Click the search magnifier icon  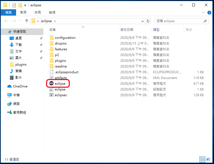(205, 21)
